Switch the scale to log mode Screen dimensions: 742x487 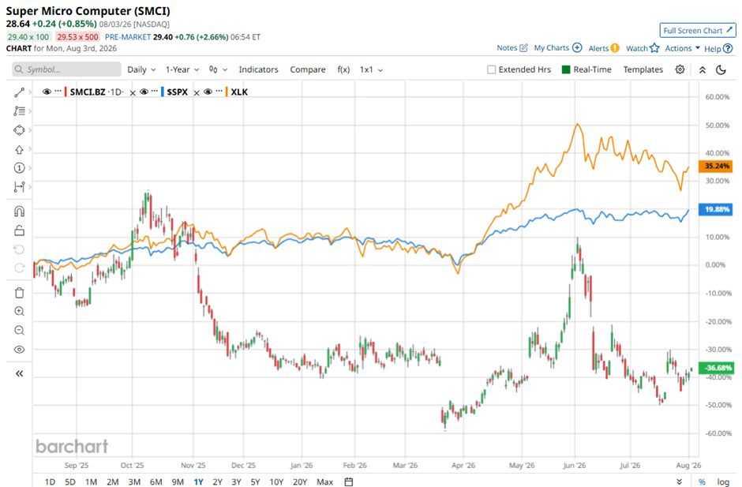pos(723,481)
